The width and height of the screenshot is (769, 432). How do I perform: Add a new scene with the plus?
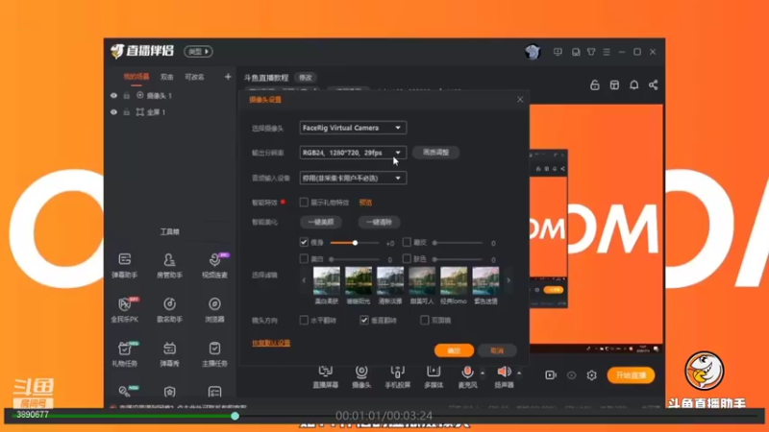coord(228,77)
